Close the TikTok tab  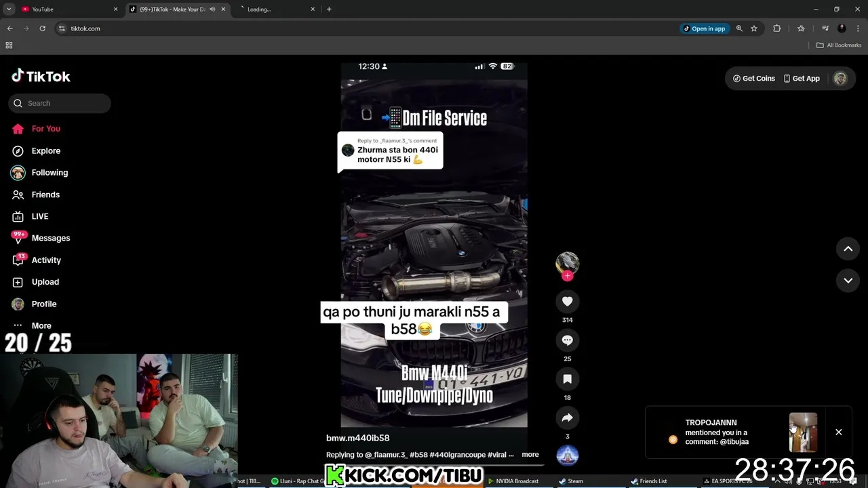[x=223, y=9]
